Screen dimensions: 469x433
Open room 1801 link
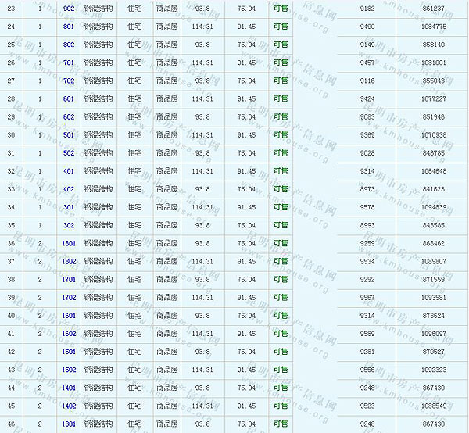click(69, 243)
